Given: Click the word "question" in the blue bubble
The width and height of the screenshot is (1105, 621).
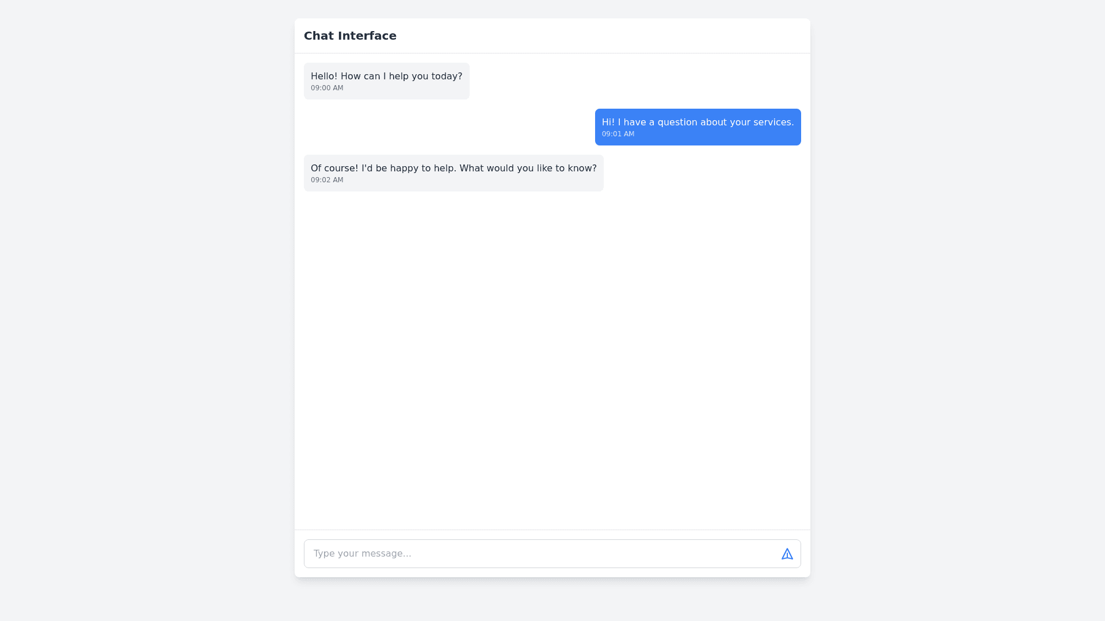Looking at the screenshot, I should click(677, 122).
